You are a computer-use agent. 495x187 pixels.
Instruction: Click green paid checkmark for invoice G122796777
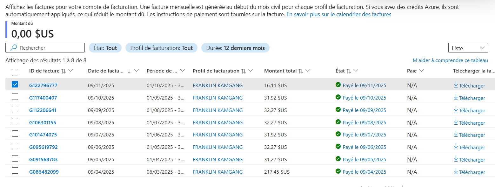pyautogui.click(x=338, y=85)
